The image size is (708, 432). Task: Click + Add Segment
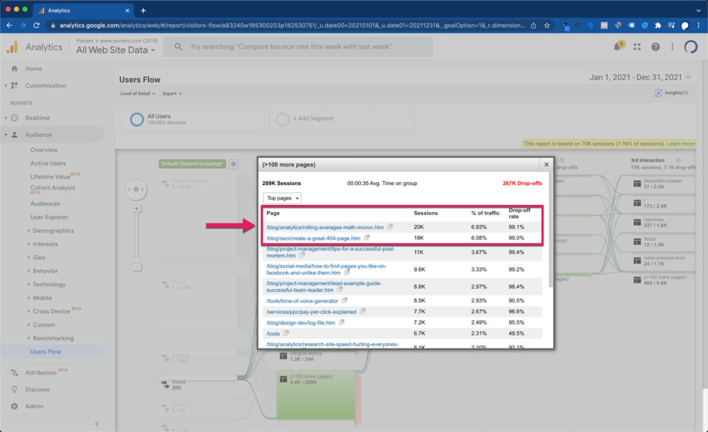pos(313,119)
